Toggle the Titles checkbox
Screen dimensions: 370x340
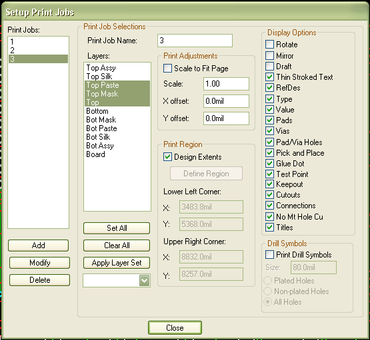click(x=269, y=227)
